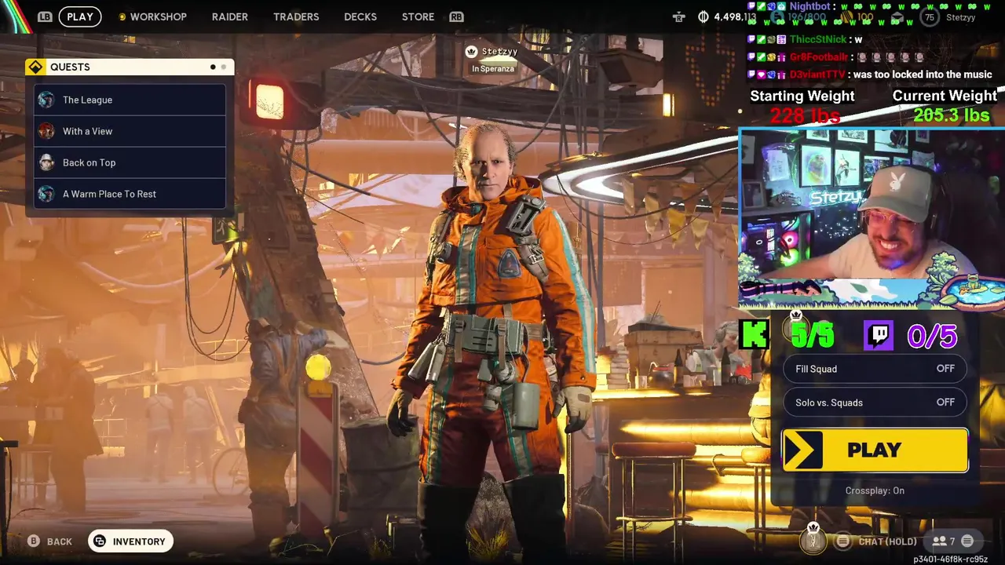Click the yellow PLAY button
1005x565 pixels.
(x=875, y=450)
